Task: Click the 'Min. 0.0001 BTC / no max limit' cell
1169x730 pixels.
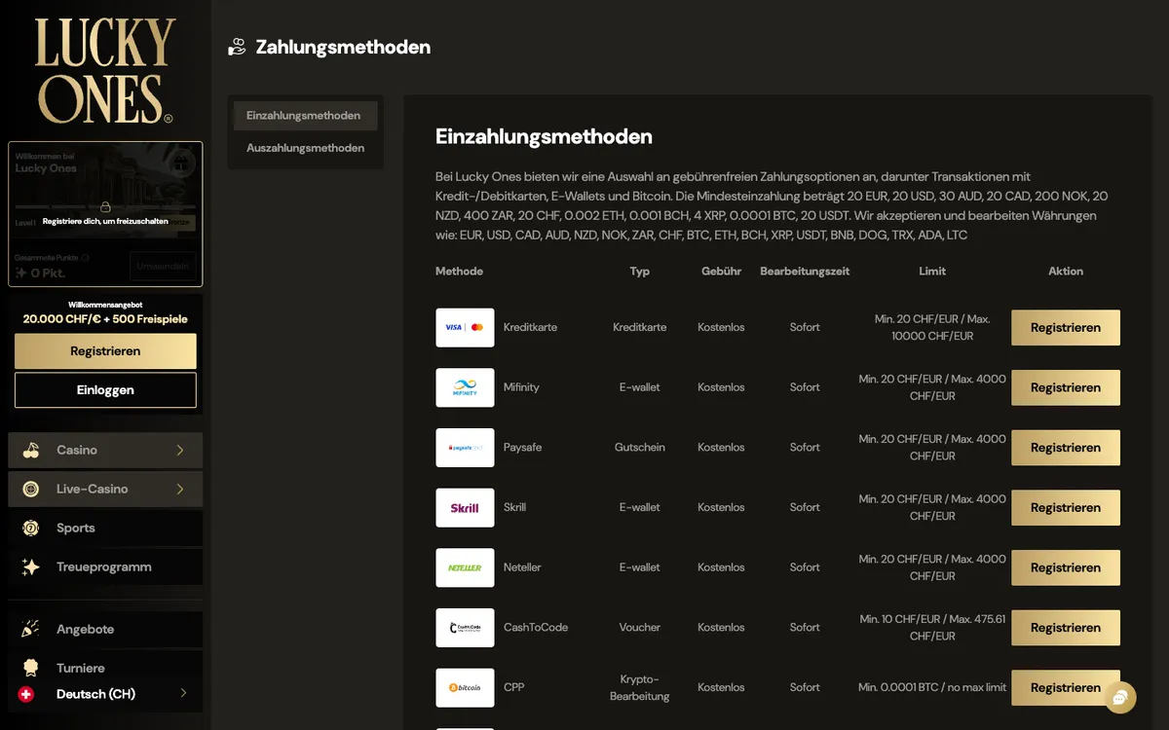Action: (932, 687)
